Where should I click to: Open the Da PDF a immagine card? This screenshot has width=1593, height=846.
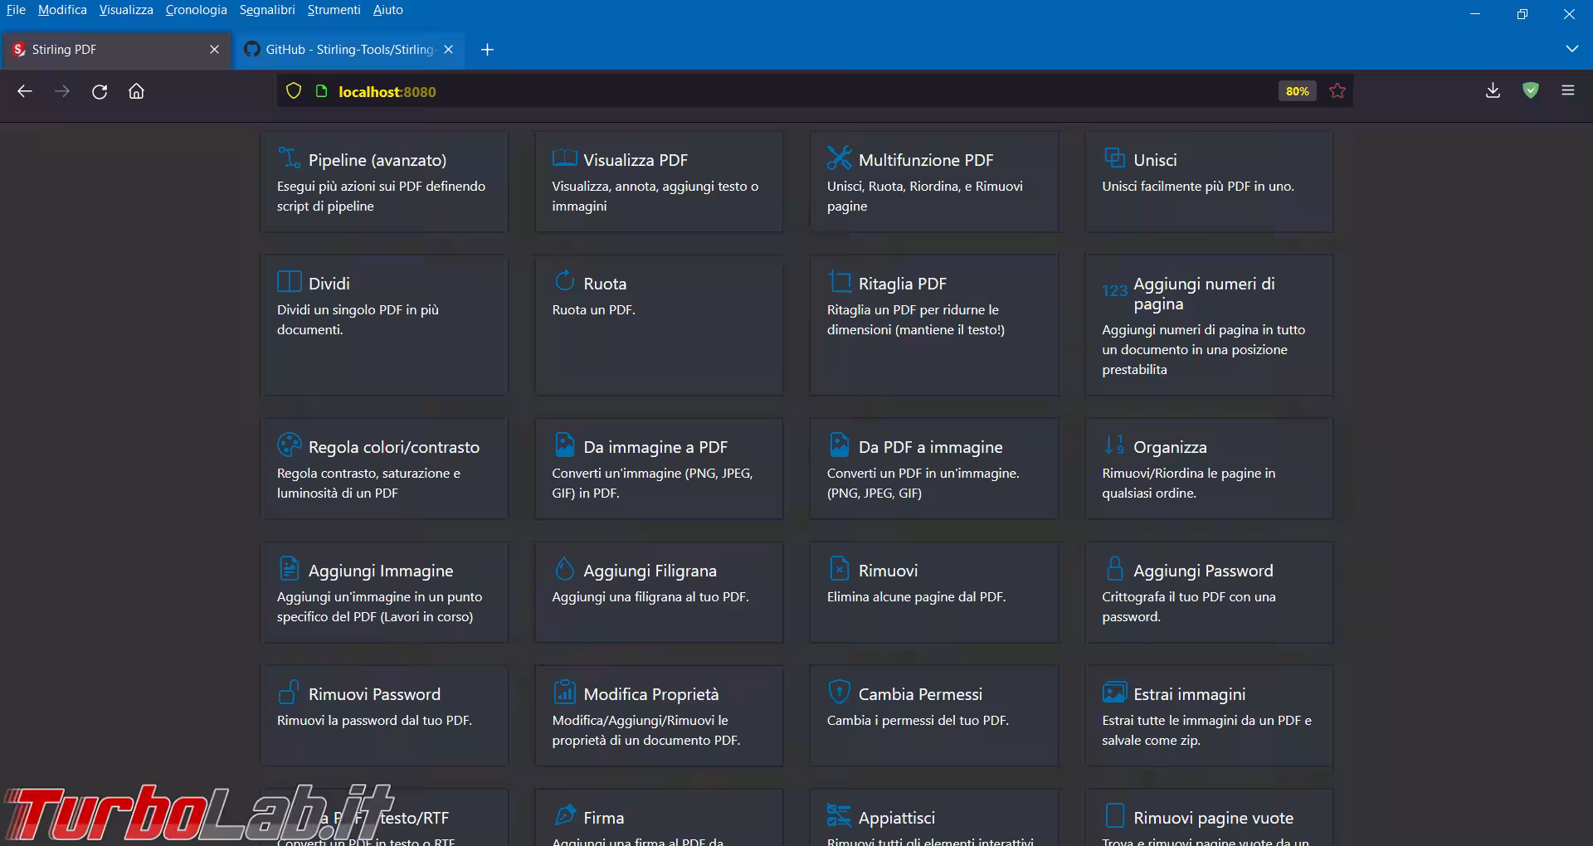930,448
